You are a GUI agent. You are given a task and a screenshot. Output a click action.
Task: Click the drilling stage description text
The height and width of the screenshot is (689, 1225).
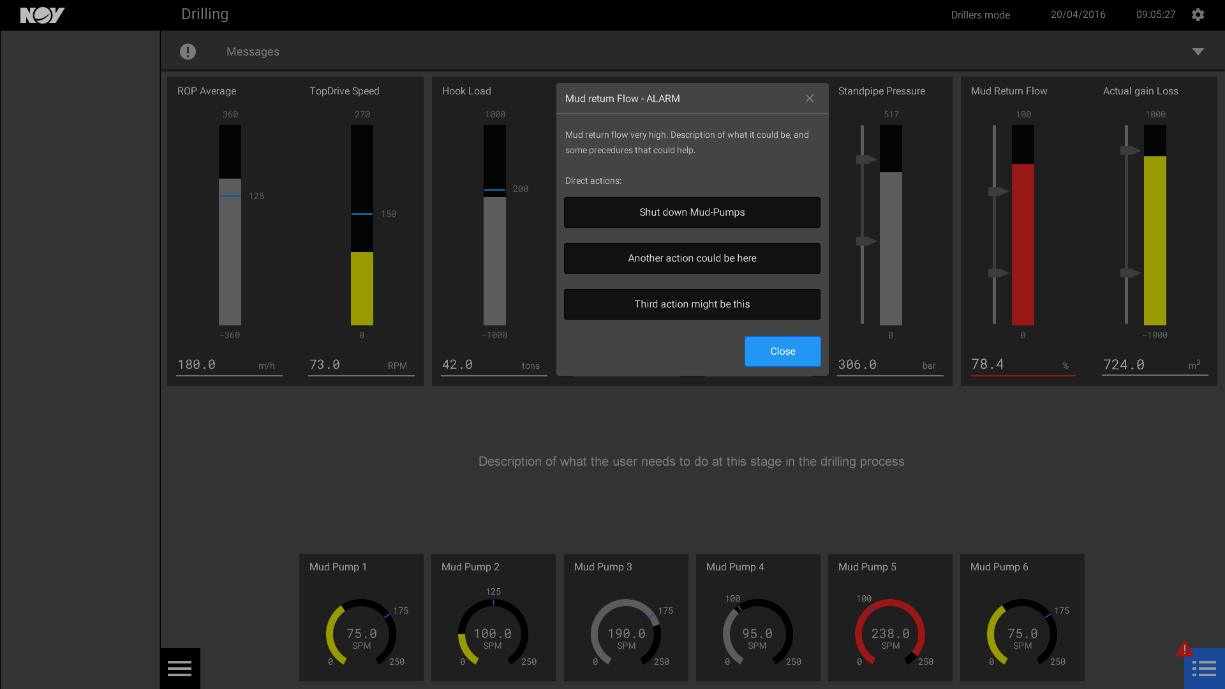tap(691, 462)
